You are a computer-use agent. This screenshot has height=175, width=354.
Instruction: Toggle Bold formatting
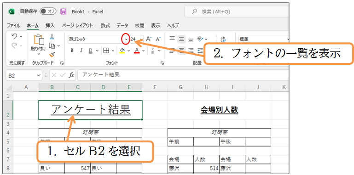click(x=72, y=51)
